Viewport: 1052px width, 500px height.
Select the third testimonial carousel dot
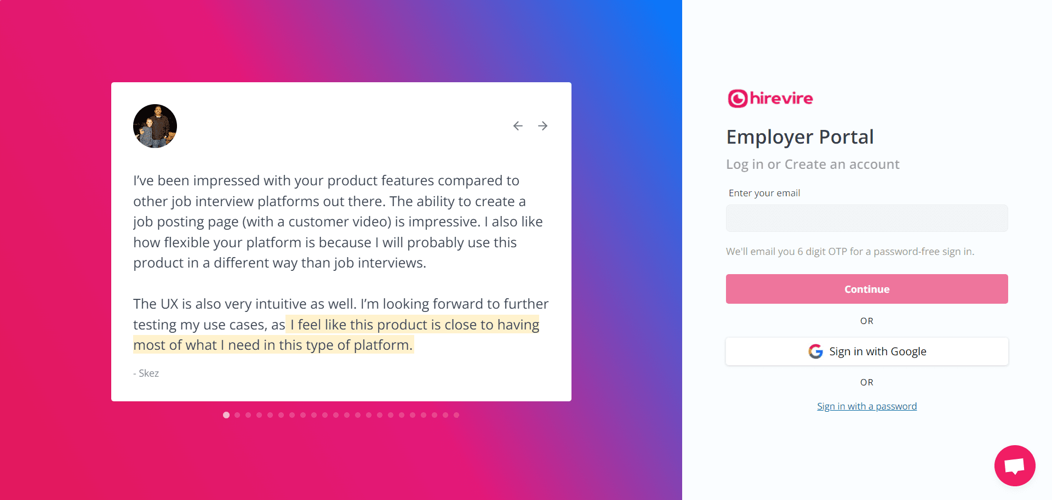click(x=248, y=415)
